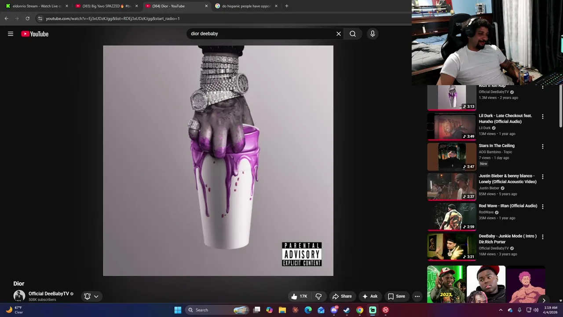The width and height of the screenshot is (563, 317).
Task: Open options for Stars In The Ceiling
Action: 542,147
